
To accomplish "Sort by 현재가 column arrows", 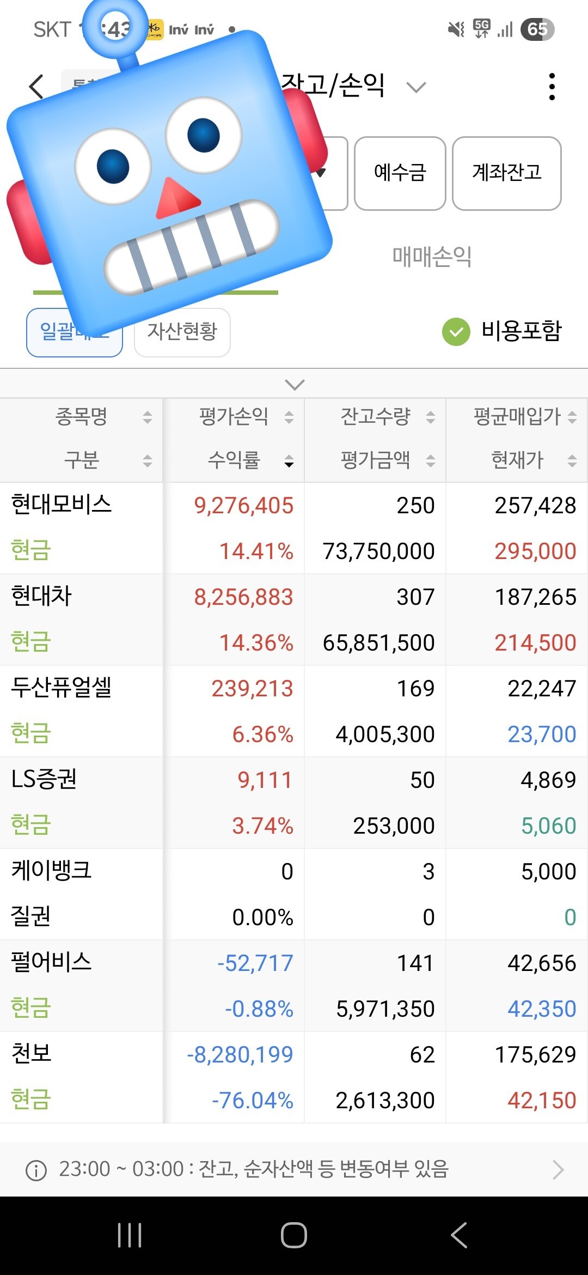I will tap(572, 462).
